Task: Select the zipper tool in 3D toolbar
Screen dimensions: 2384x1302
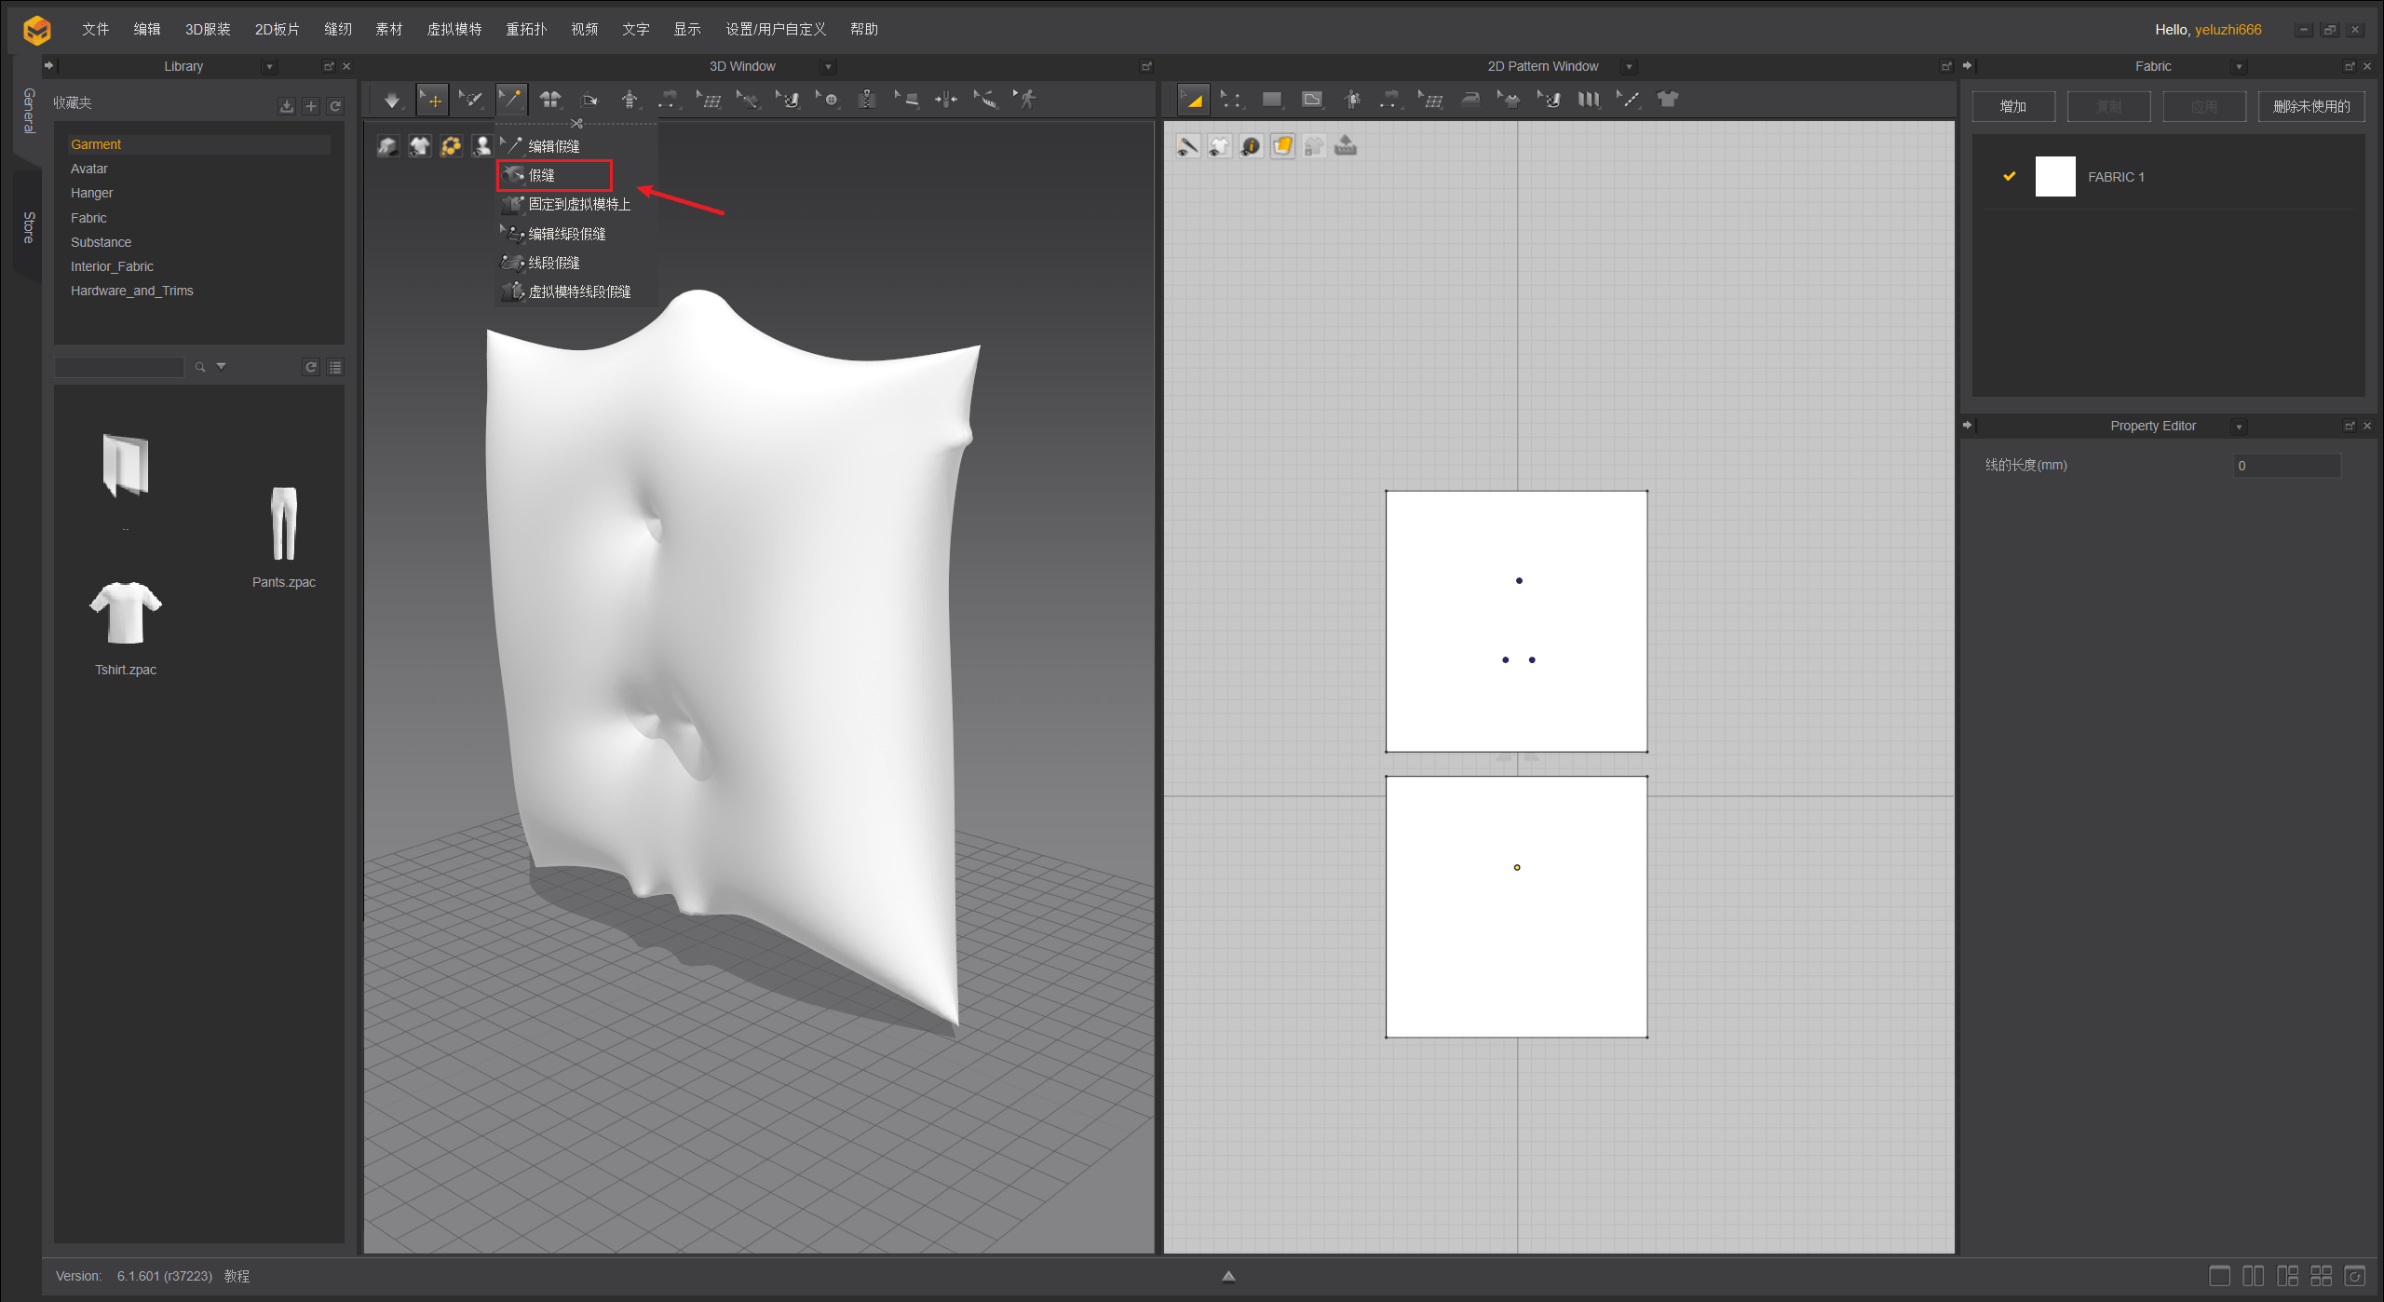Action: [867, 100]
